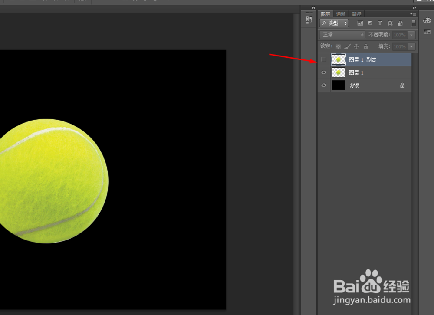Image resolution: width=434 pixels, height=315 pixels.
Task: Click the 不透明度 label
Action: (x=379, y=35)
